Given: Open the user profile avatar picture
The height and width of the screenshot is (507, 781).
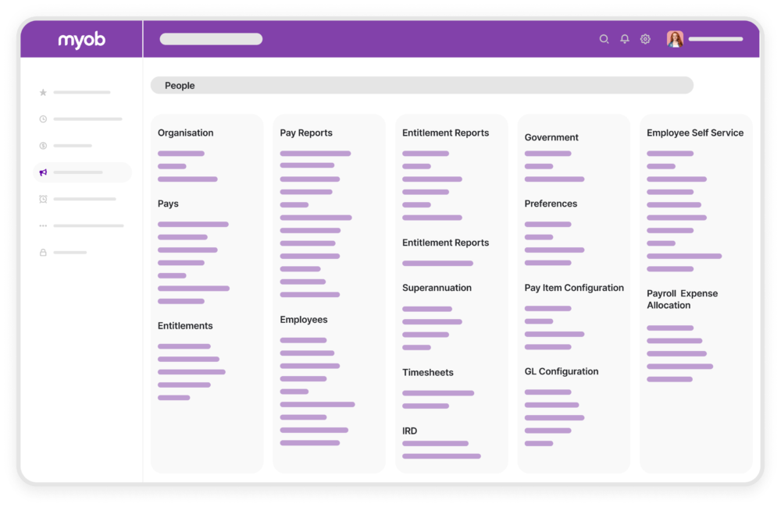Looking at the screenshot, I should click(x=673, y=38).
